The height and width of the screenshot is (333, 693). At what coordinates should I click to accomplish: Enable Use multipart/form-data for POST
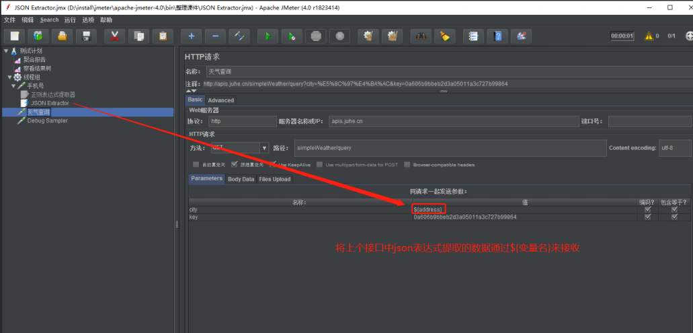tap(320, 165)
